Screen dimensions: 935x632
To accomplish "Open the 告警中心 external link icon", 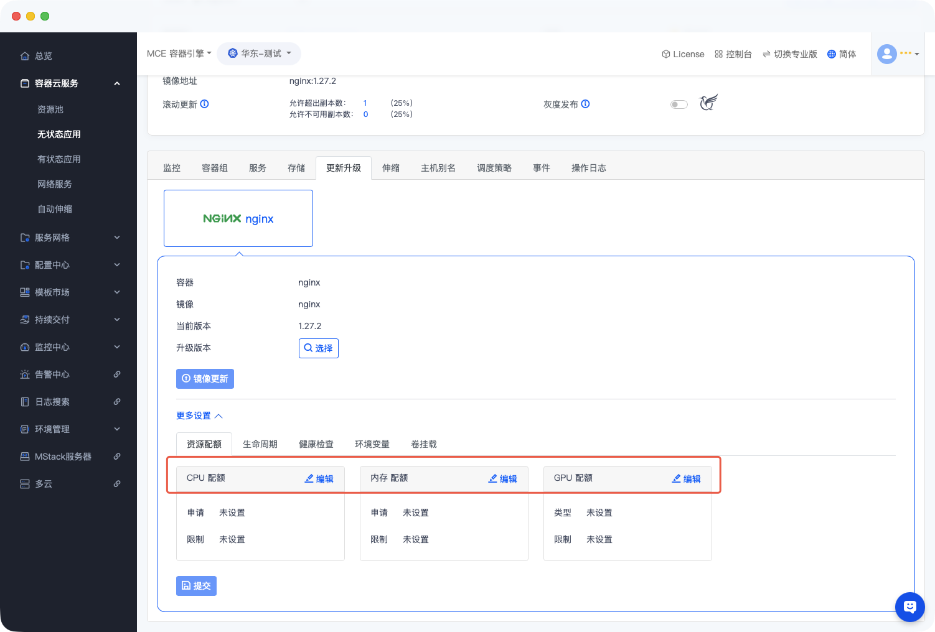I will [x=117, y=374].
